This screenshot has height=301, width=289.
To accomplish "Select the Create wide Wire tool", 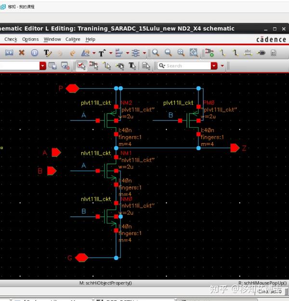I will pyautogui.click(x=235, y=52).
